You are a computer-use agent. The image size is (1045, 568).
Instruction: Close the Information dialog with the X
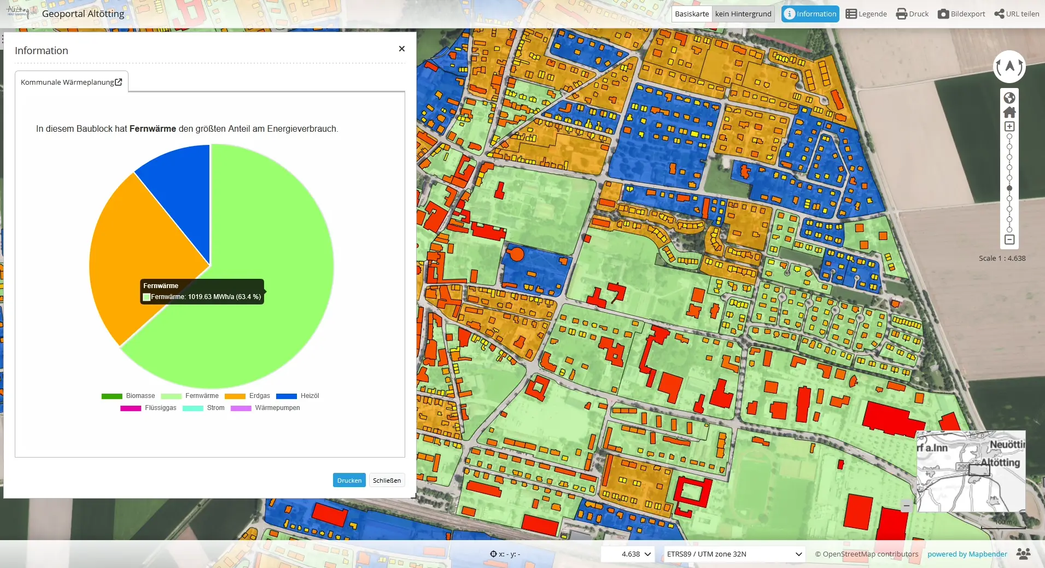(x=402, y=49)
